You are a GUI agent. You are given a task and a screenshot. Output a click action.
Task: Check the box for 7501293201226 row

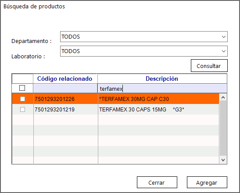[x=23, y=99]
